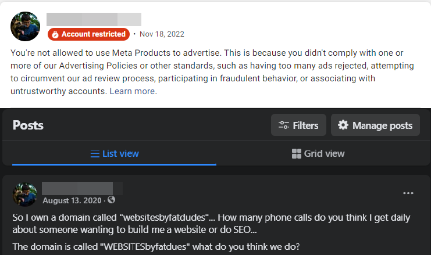This screenshot has width=431, height=255.
Task: Open Manage posts
Action: (x=375, y=125)
